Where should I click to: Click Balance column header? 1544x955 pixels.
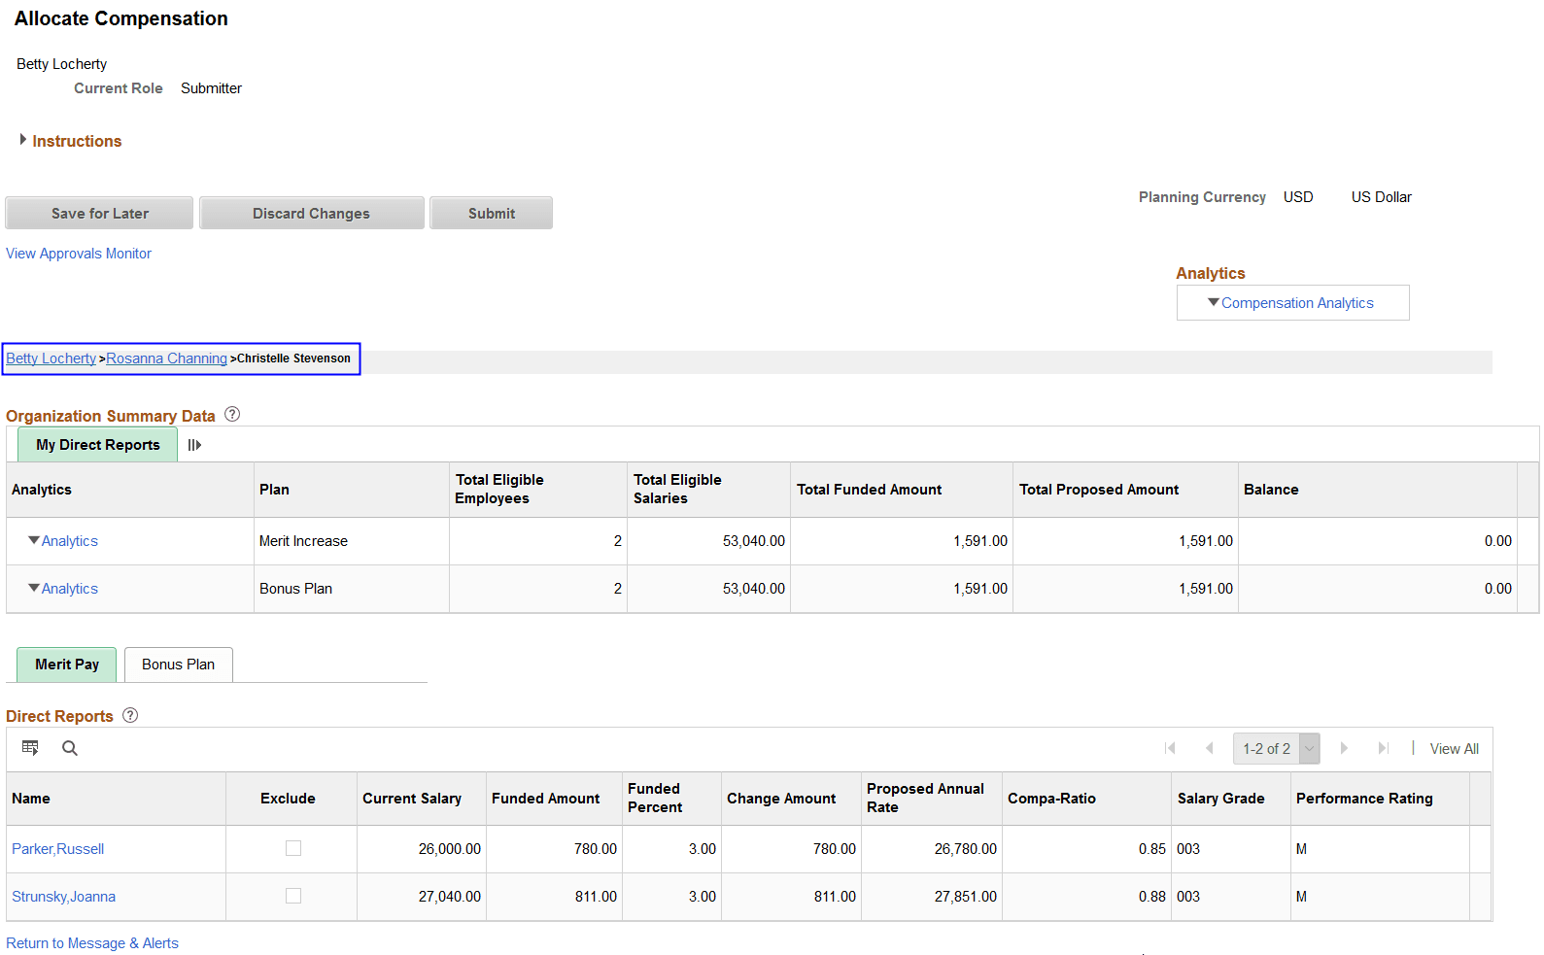coord(1271,490)
